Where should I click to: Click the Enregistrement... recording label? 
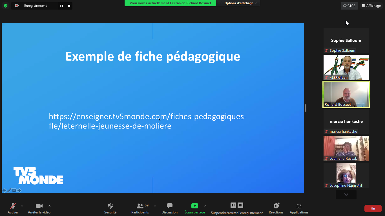(37, 6)
